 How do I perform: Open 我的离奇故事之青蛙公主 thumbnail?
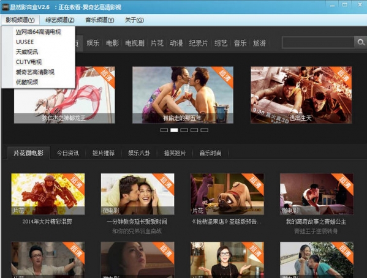coord(317,194)
